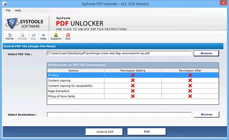
Task: Click the Permission Before column header
Action: 133,70
